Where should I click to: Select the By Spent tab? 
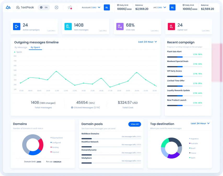35,48
